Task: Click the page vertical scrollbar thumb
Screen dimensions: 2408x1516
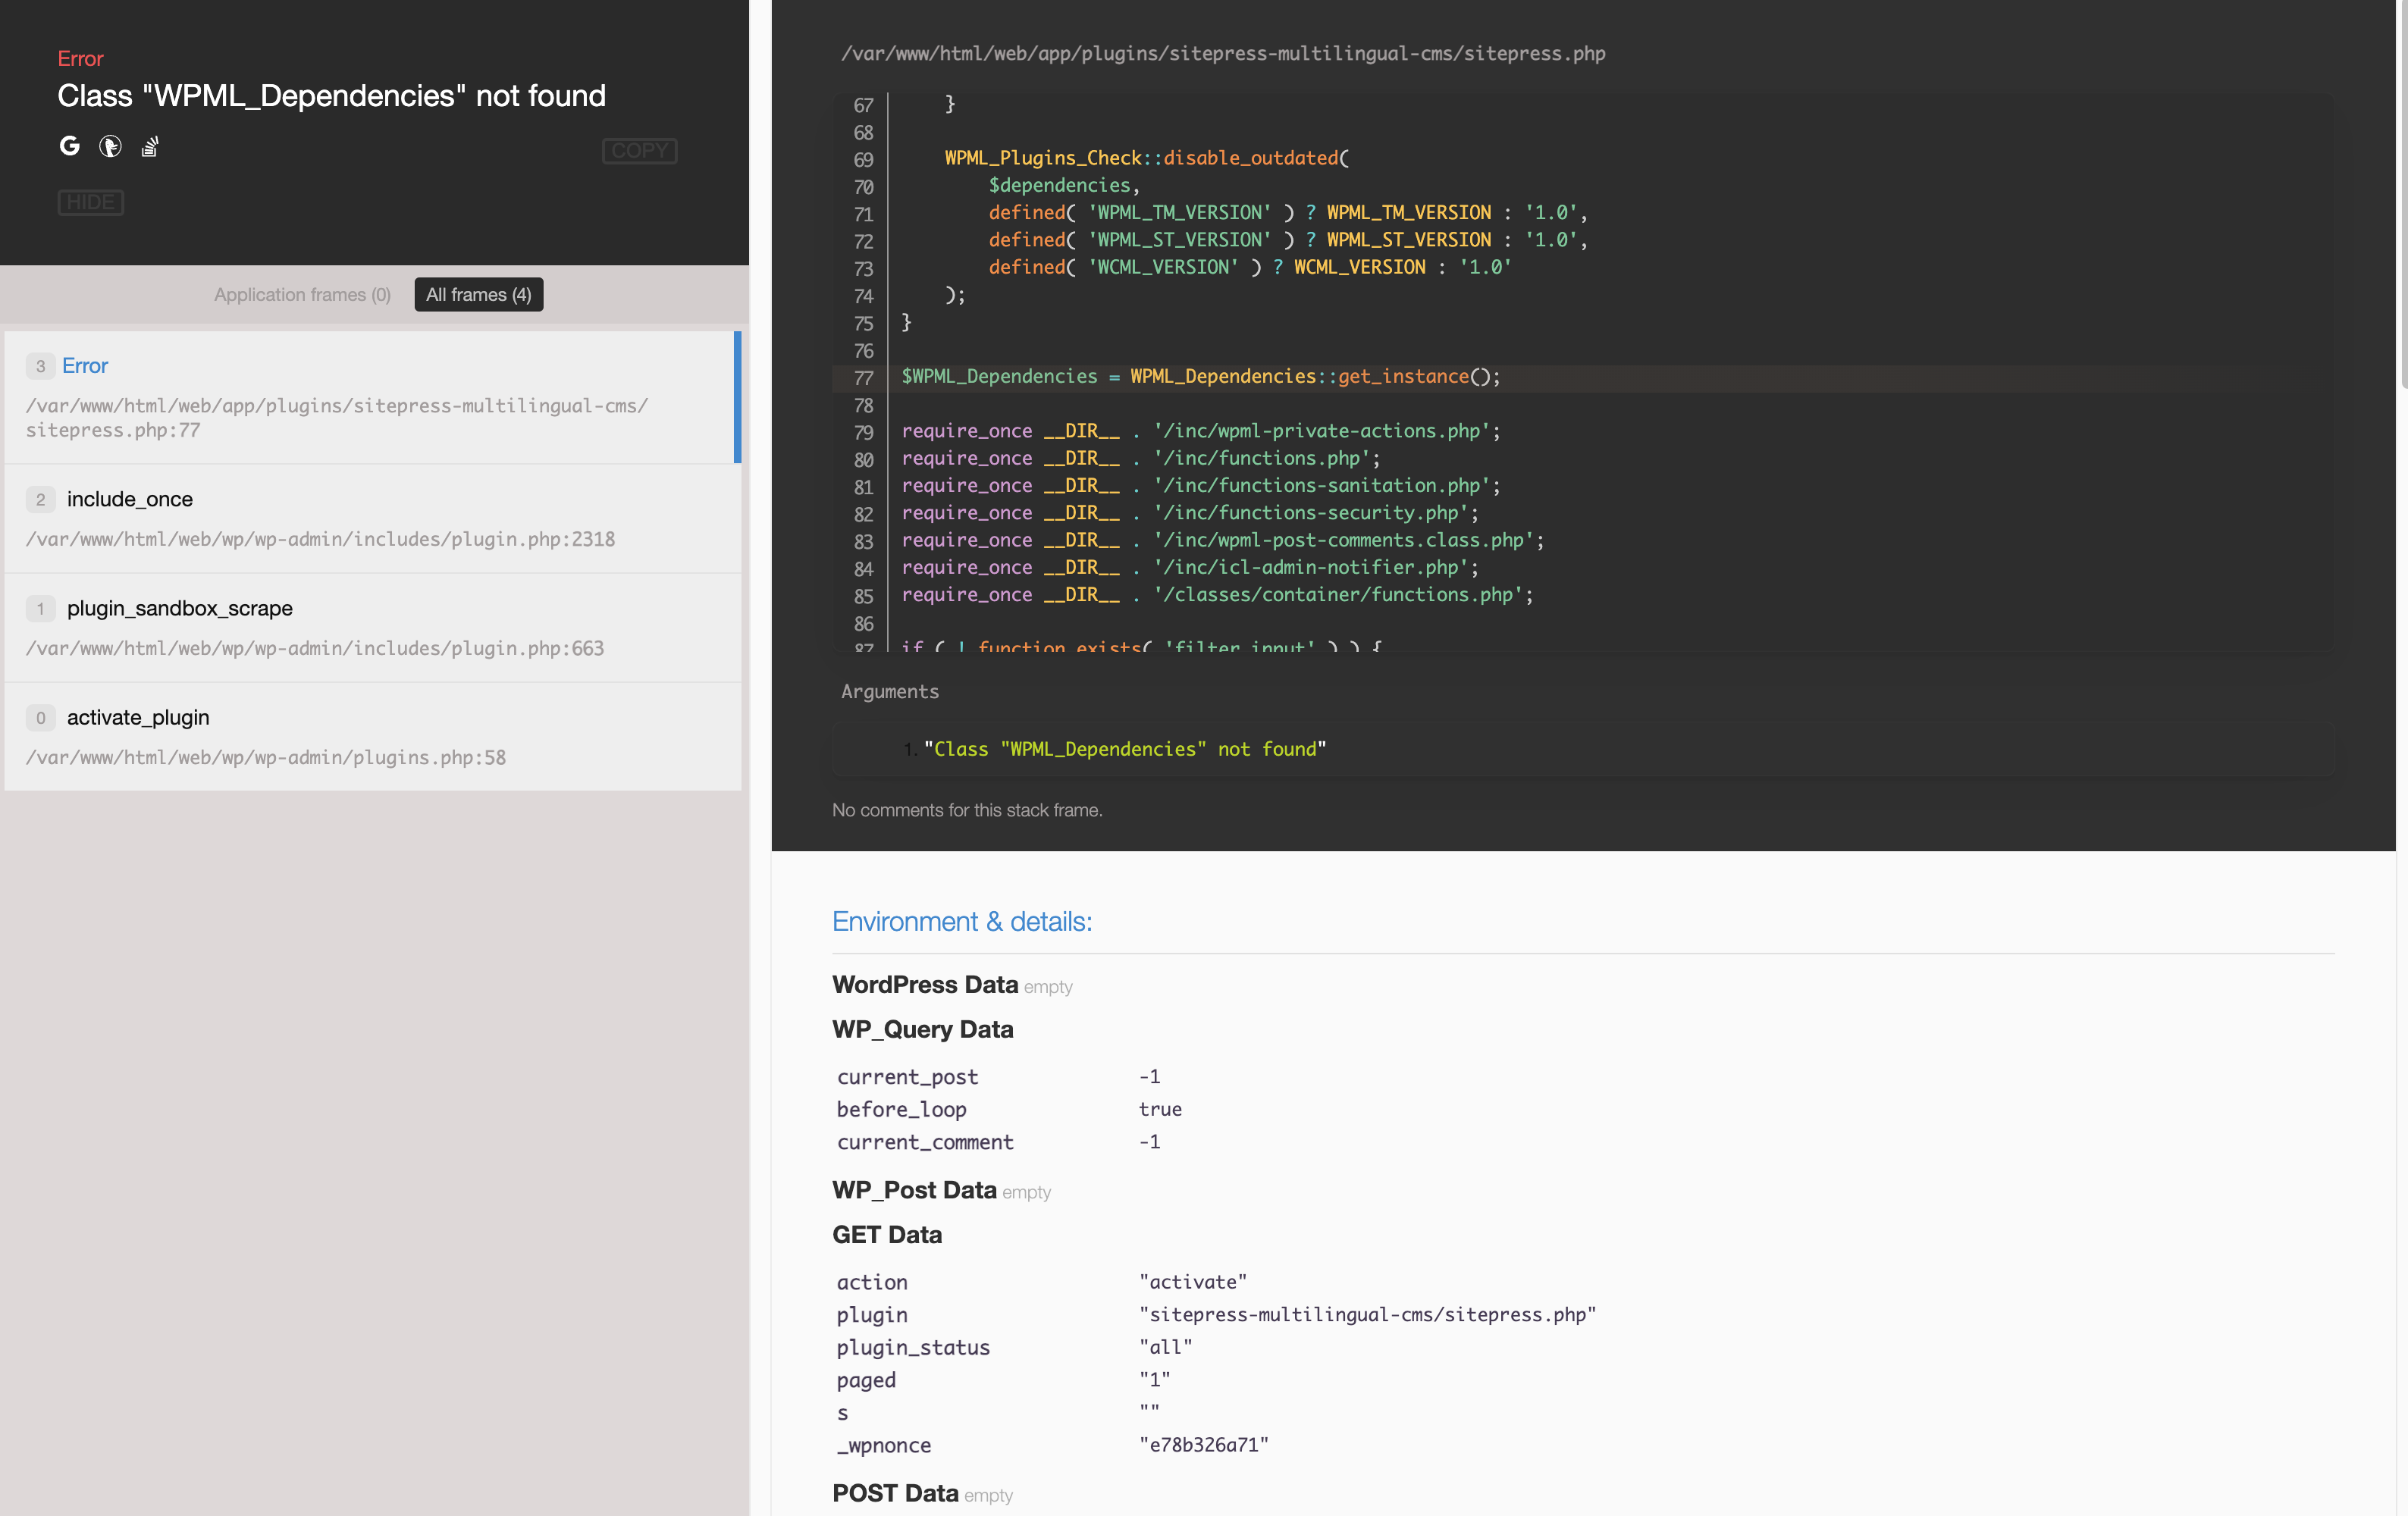Action: coord(2403,195)
